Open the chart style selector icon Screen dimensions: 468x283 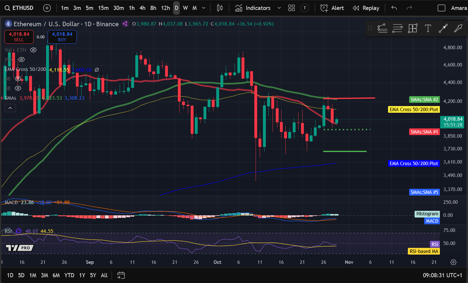click(x=219, y=8)
